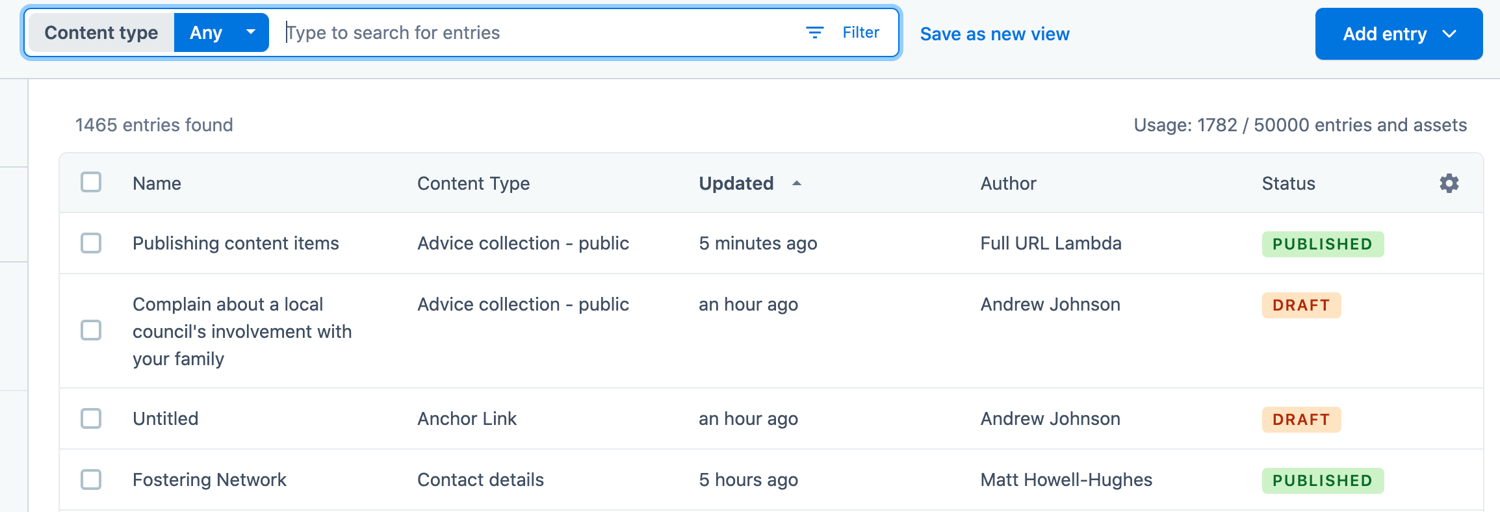Click the filter lines icon in search bar
This screenshot has width=1500, height=512.
click(814, 32)
